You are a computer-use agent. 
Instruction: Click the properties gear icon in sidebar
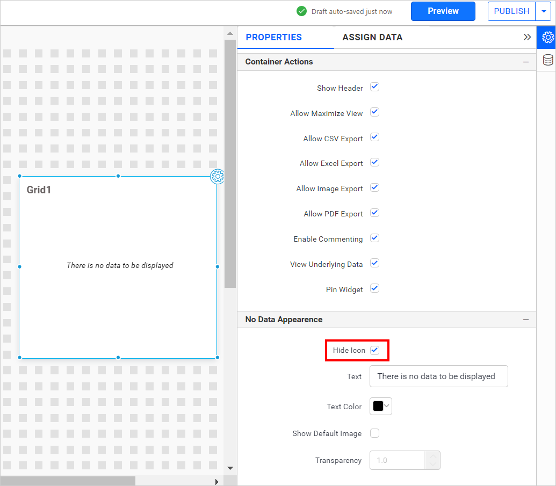tap(547, 38)
